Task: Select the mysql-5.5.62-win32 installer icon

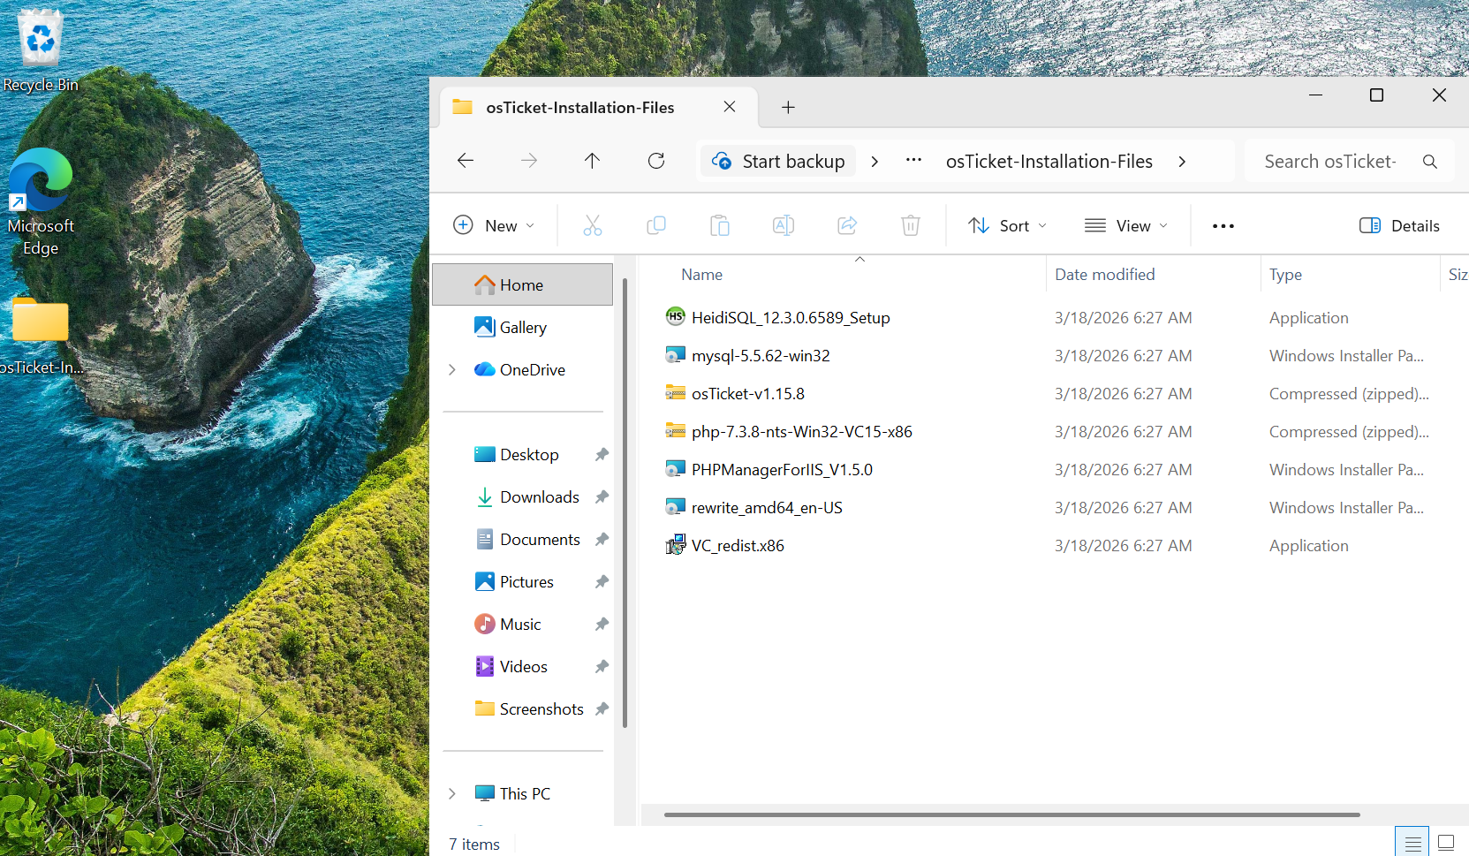Action: [676, 355]
